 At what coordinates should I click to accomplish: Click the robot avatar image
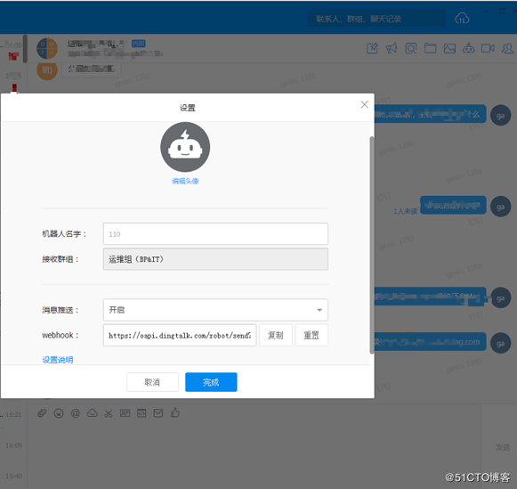click(x=185, y=147)
